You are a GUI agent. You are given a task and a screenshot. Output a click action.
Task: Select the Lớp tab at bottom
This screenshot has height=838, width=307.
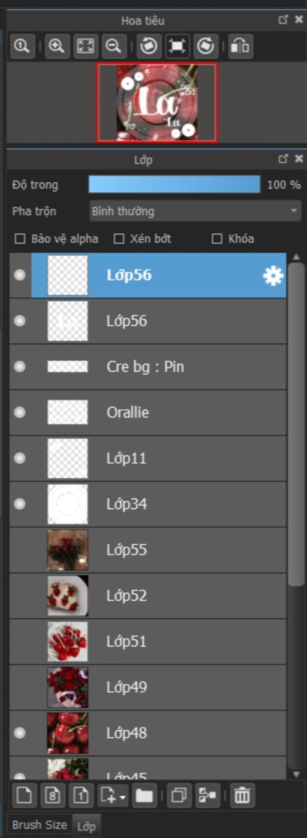(x=86, y=826)
